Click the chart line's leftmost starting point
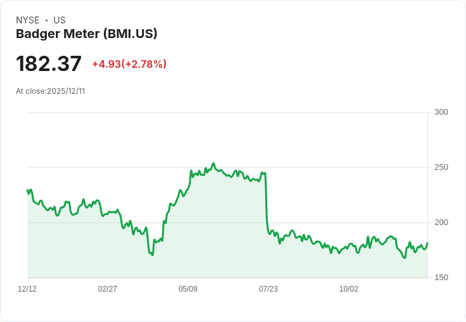Image resolution: width=466 pixels, height=322 pixels. point(28,190)
